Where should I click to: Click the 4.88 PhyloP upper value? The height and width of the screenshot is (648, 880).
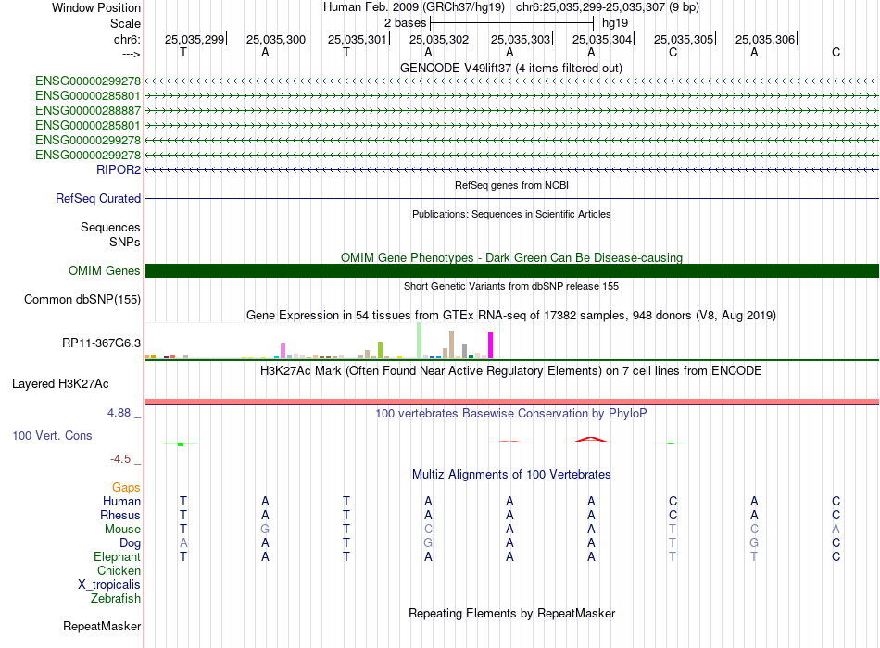pyautogui.click(x=119, y=413)
